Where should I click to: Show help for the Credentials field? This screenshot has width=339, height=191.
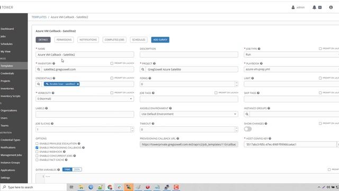pyautogui.click(x=54, y=78)
